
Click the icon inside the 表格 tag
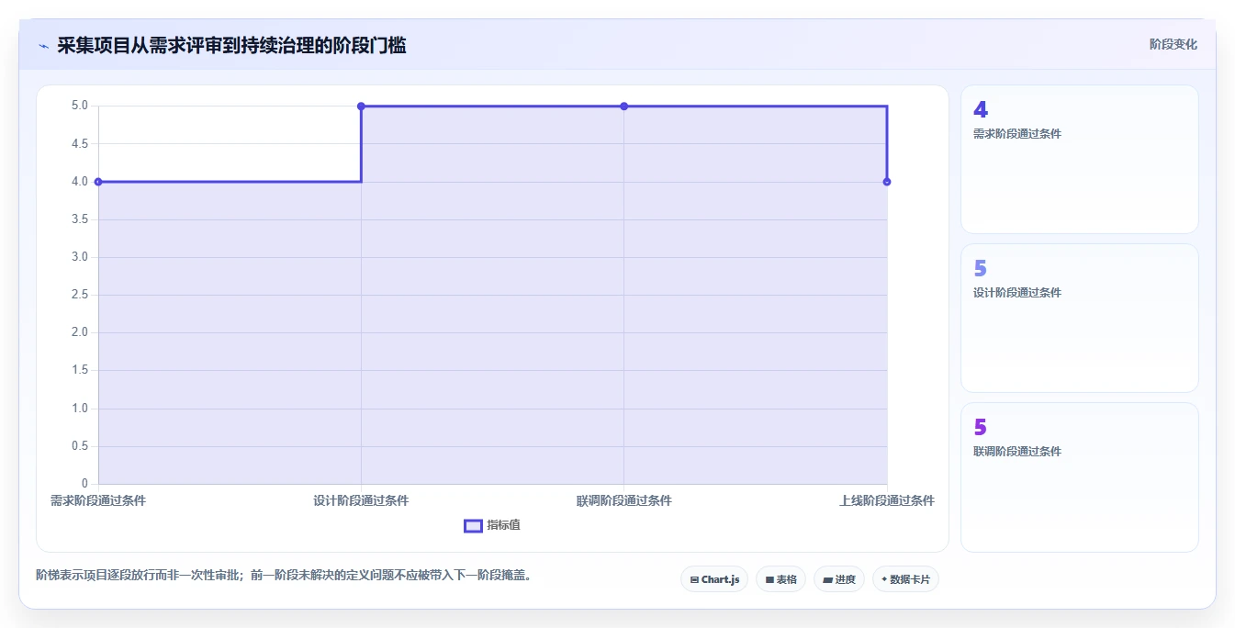[769, 580]
